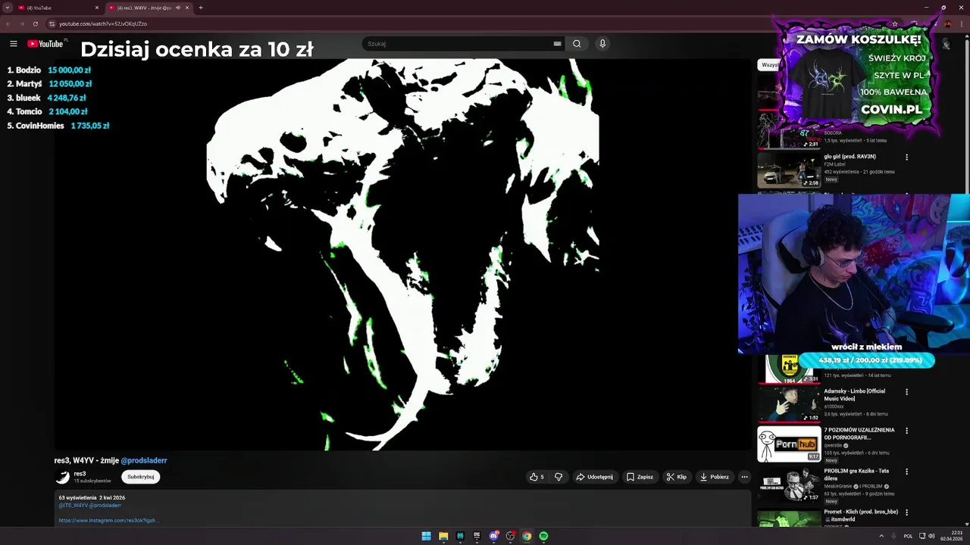Go to the YouTube home logo
The height and width of the screenshot is (545, 970).
click(45, 44)
